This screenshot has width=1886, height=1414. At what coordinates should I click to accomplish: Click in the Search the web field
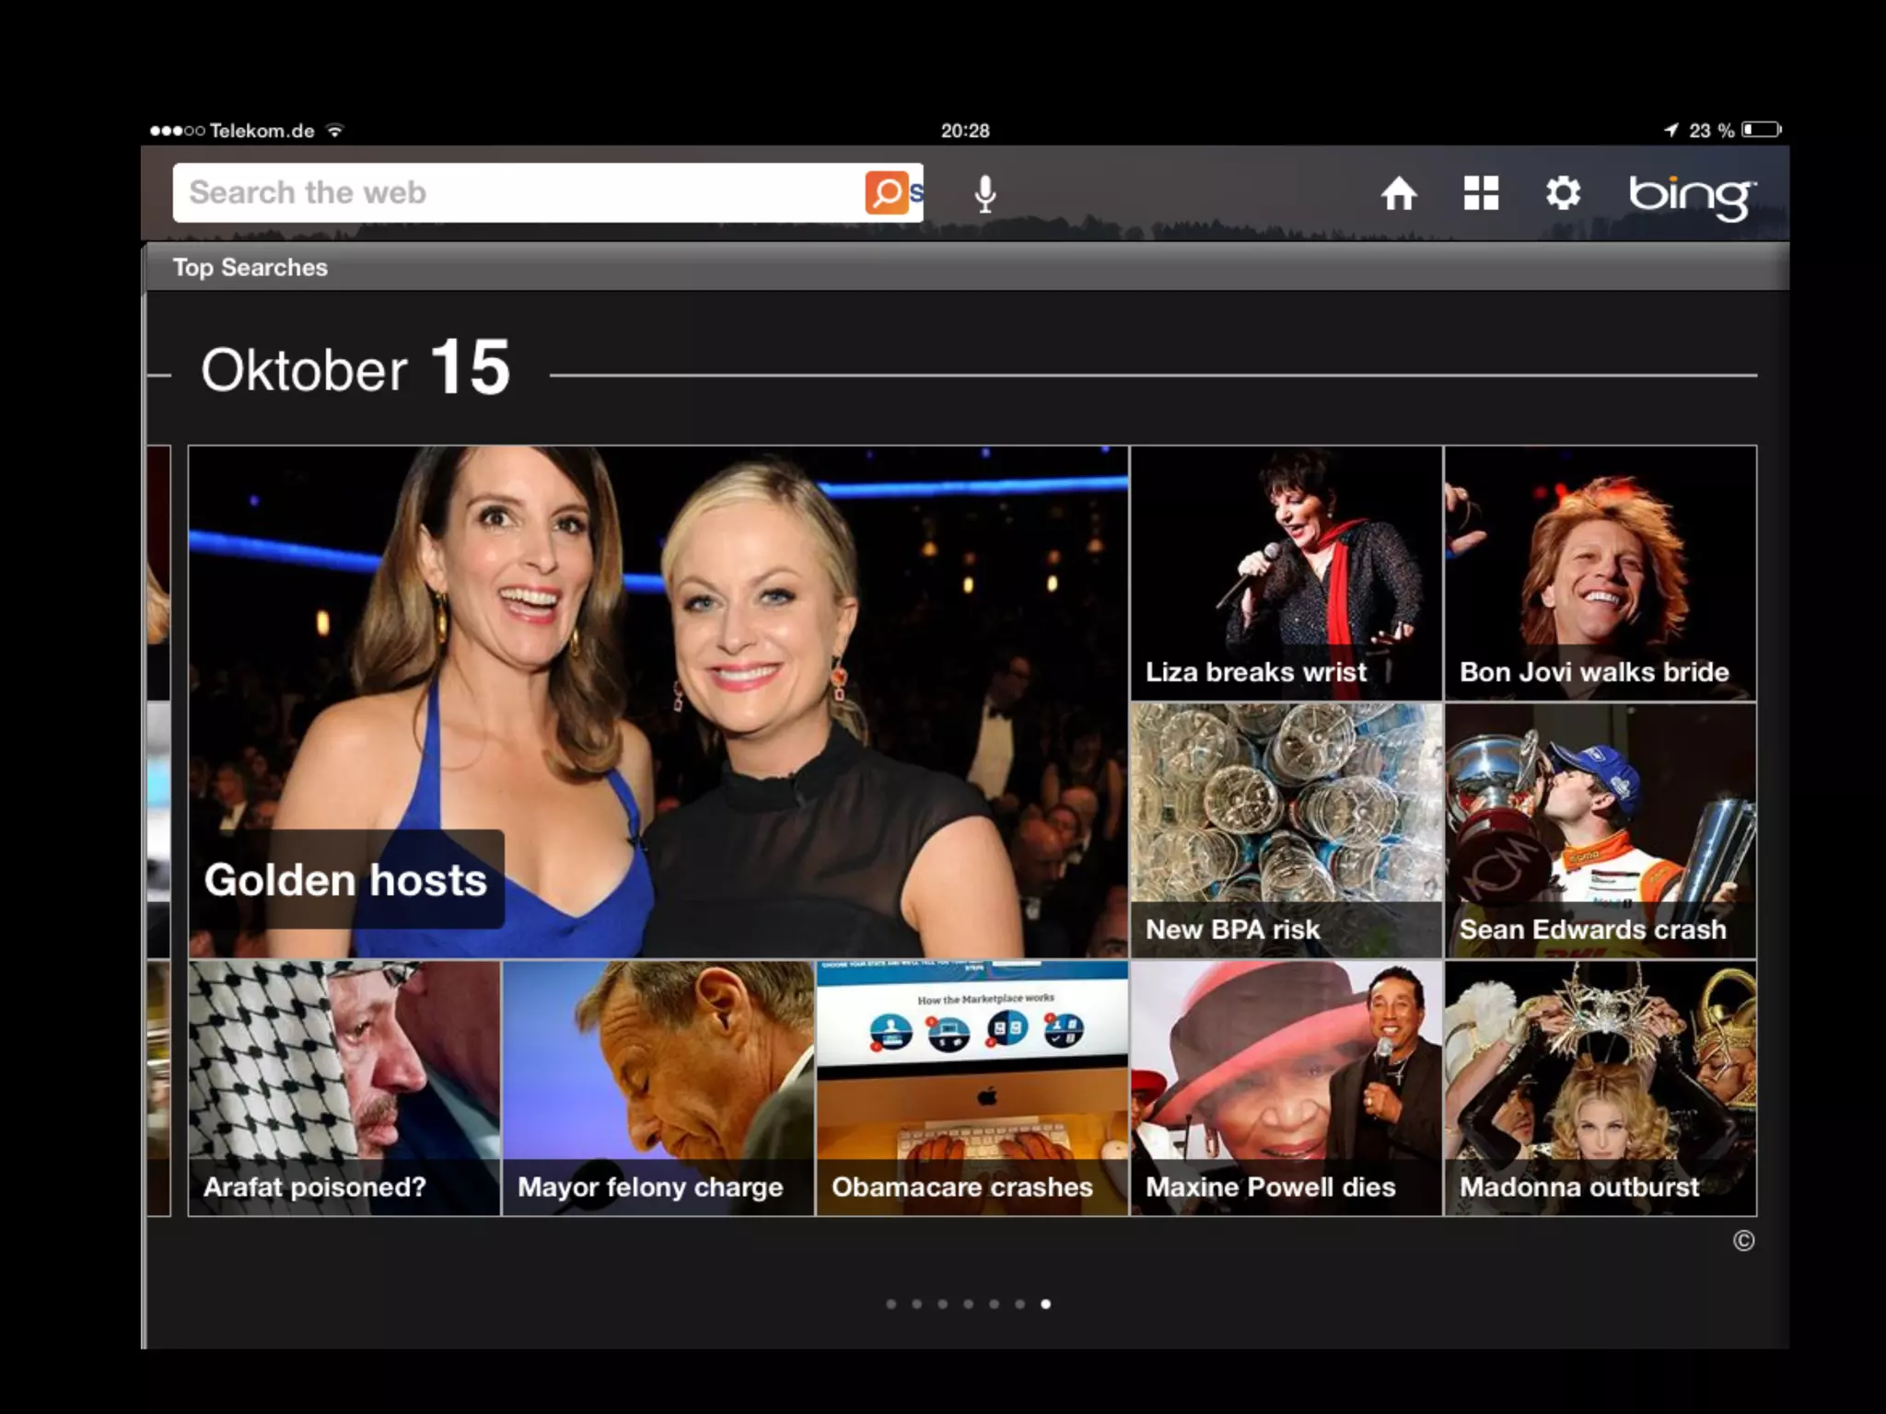516,192
